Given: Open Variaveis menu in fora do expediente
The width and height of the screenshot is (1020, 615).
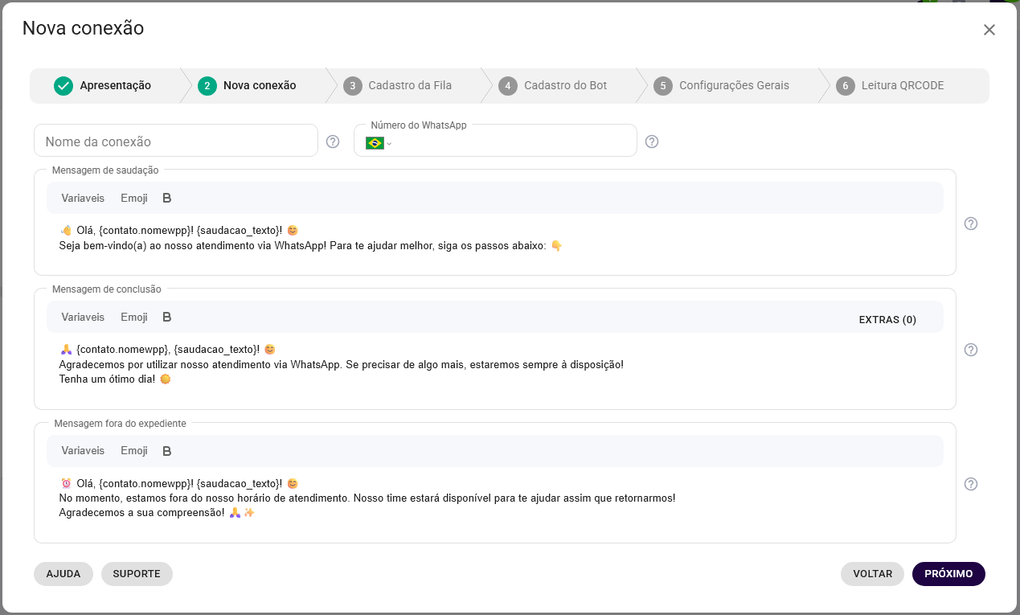Looking at the screenshot, I should coord(83,451).
